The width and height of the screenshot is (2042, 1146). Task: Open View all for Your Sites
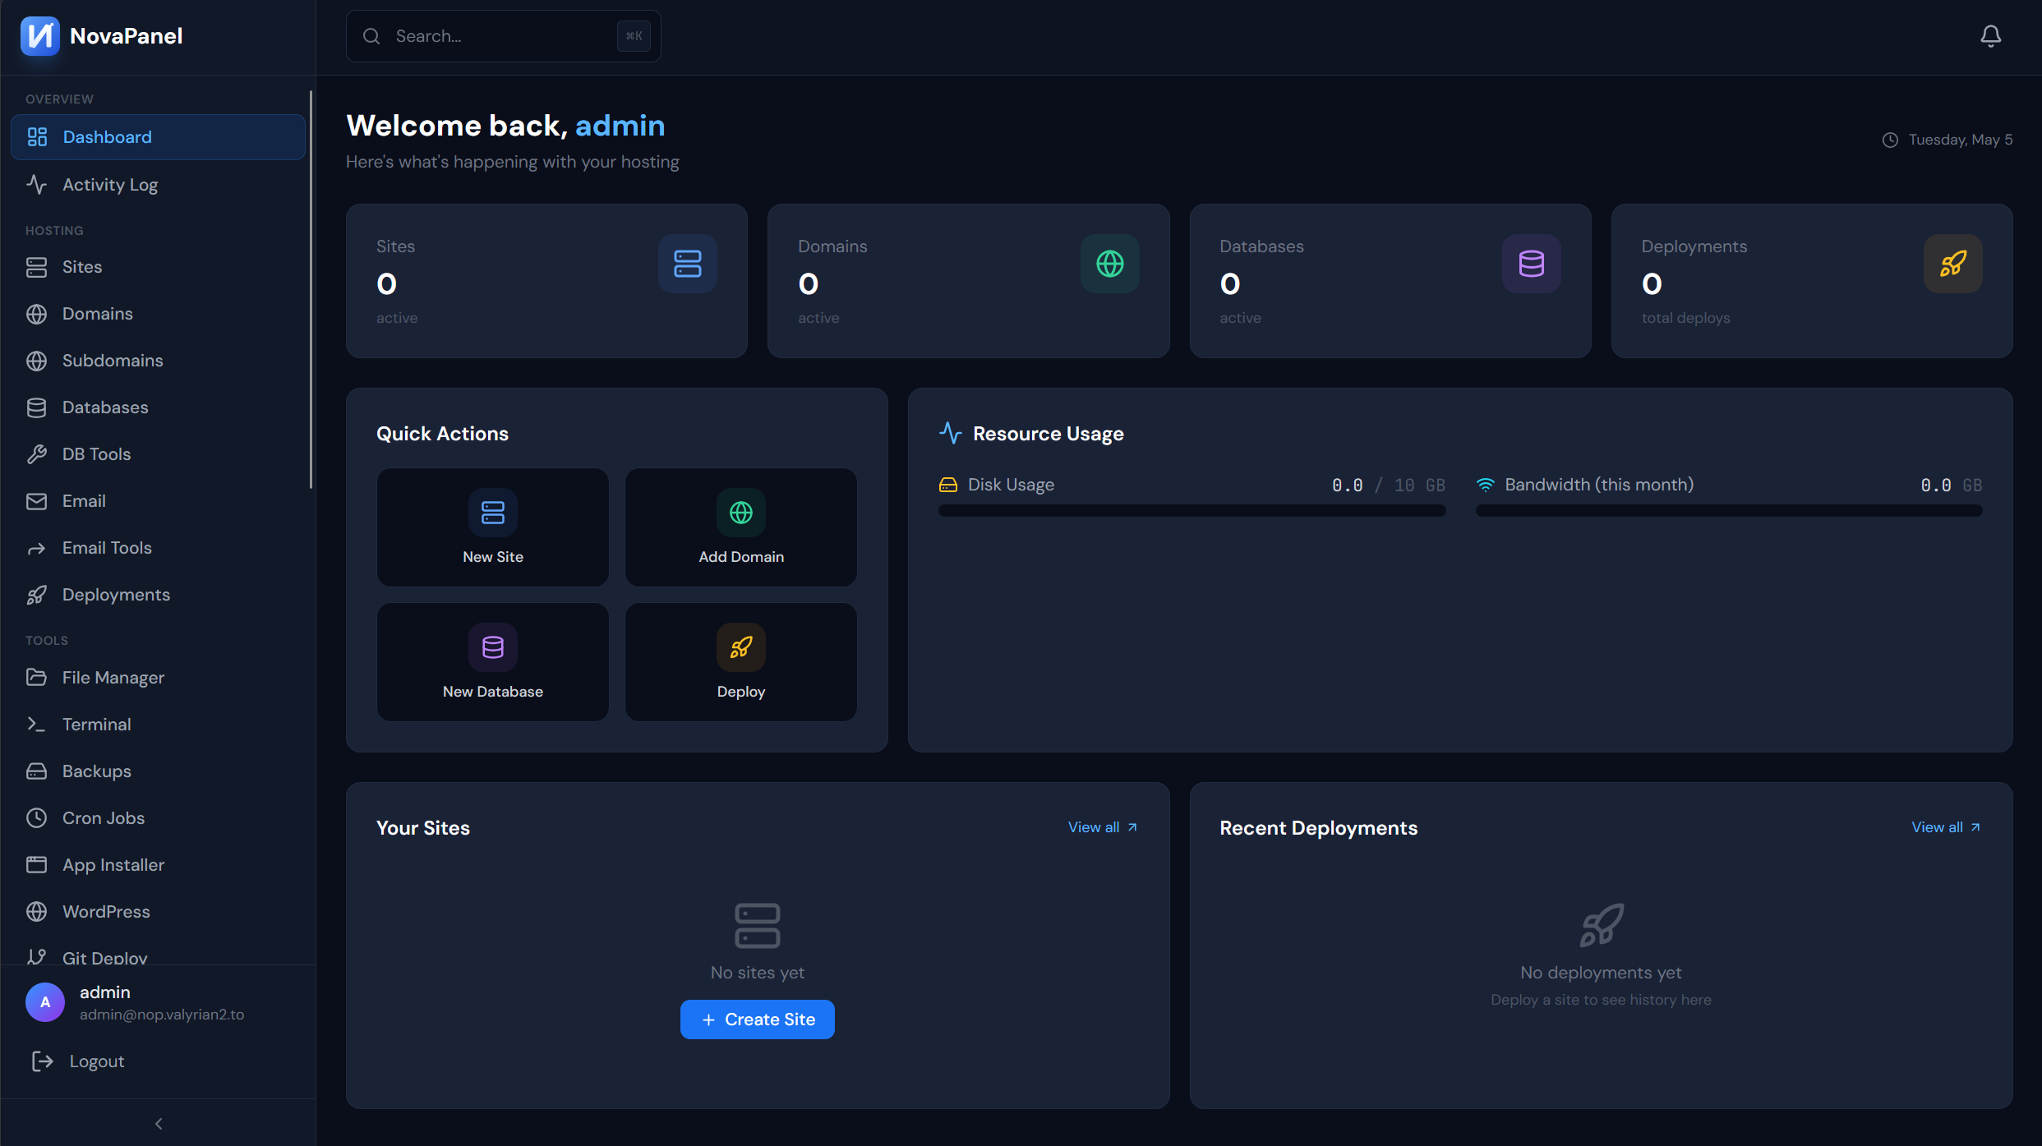pyautogui.click(x=1103, y=827)
